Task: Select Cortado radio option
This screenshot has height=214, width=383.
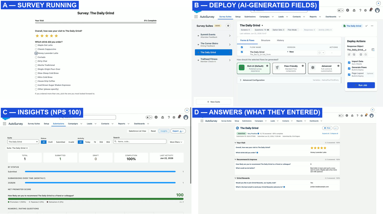Action: [x=36, y=57]
